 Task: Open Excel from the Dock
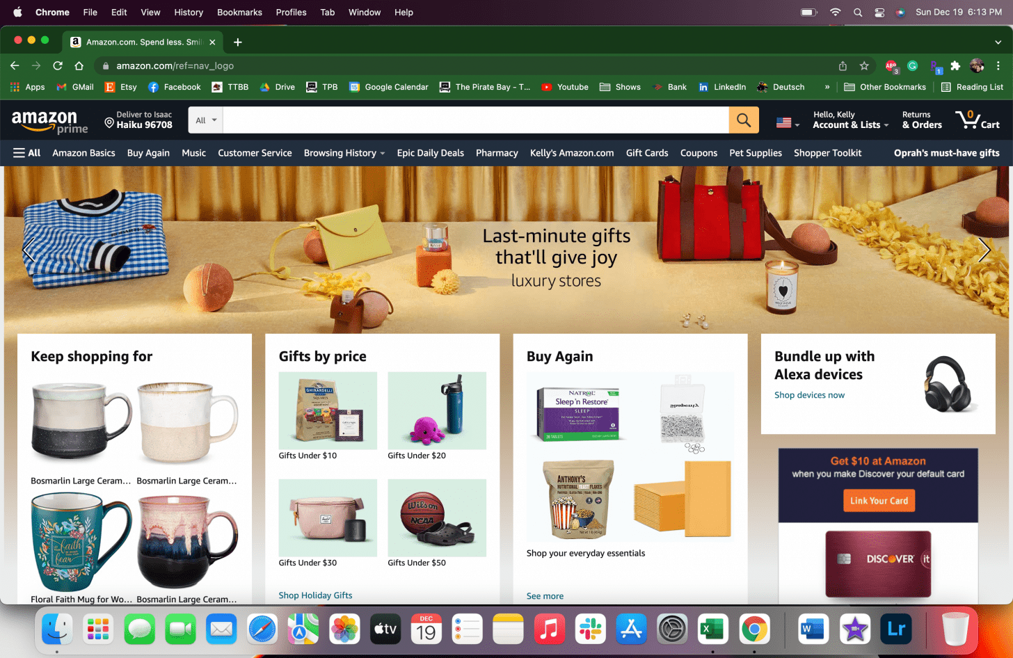[713, 630]
